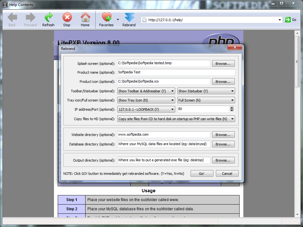Screen dimensions: 303x227
Task: Open Favorites heart icon
Action: 106,17
